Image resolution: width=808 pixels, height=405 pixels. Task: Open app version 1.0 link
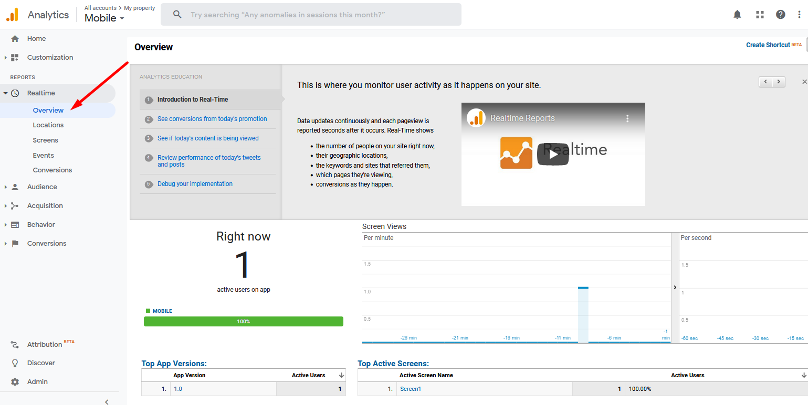pos(178,389)
